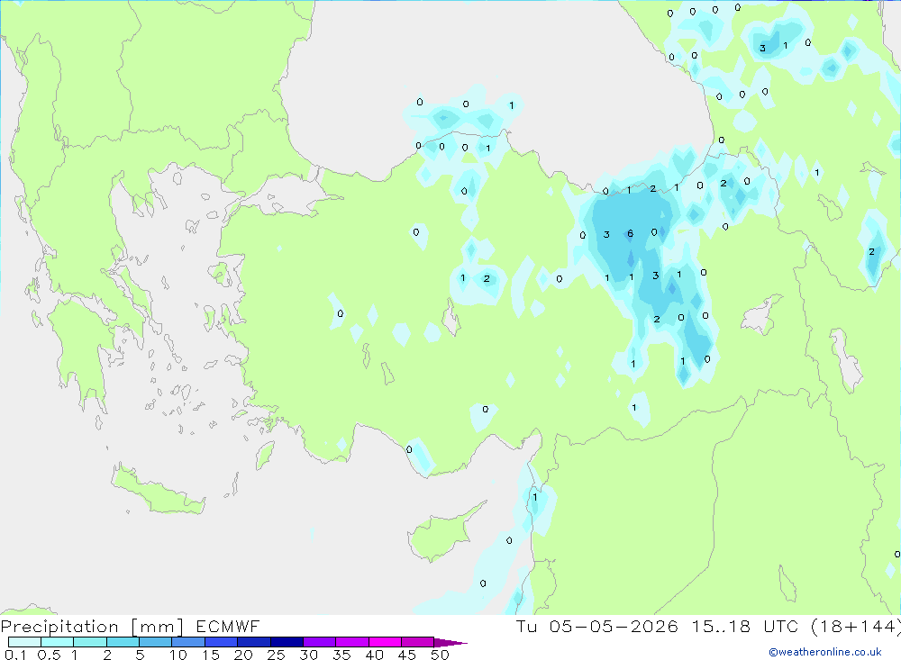This screenshot has height=660, width=901.
Task: Click the legend arrow tip above 50 mm
Action: click(450, 642)
